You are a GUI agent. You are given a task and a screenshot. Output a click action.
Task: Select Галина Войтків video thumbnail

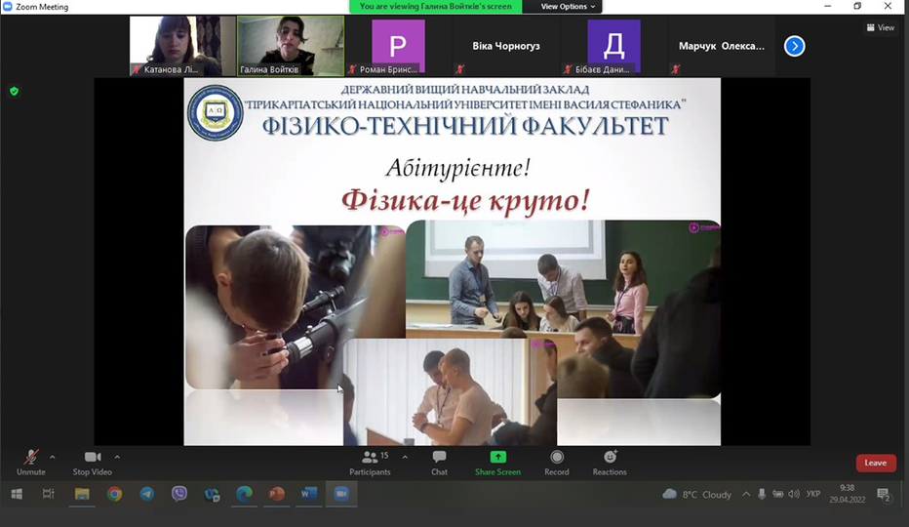click(290, 45)
